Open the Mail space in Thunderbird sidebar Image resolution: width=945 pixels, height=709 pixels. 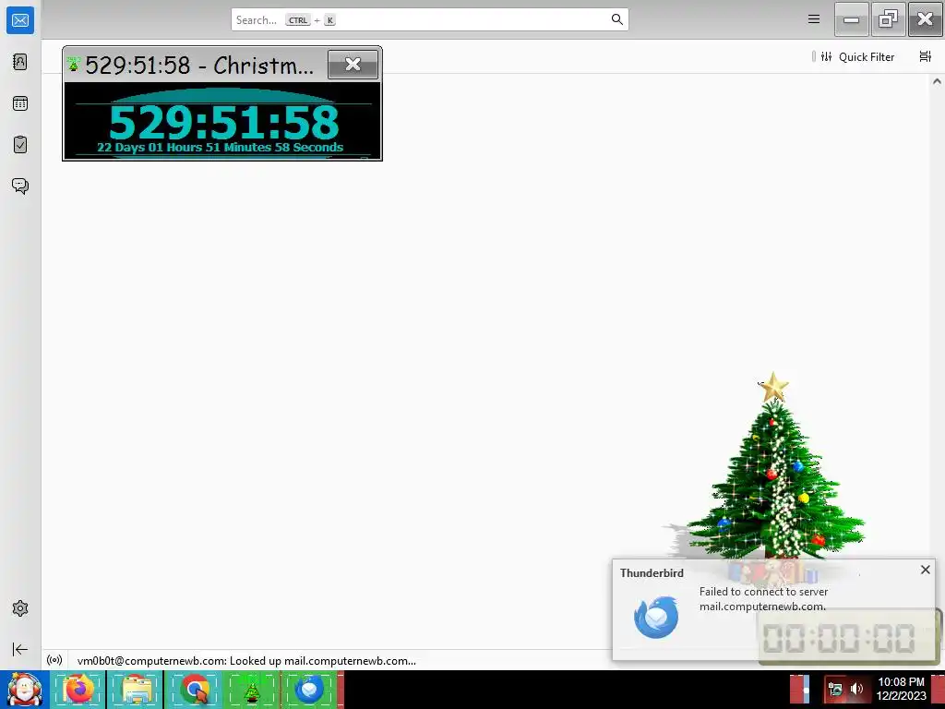click(20, 20)
